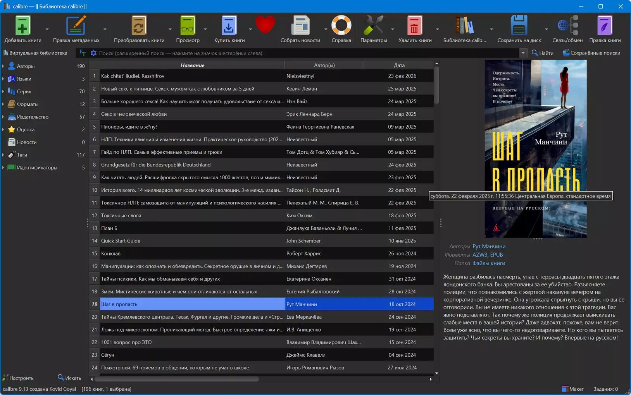Expand the Publisher (Издательство) tree node
This screenshot has width=631, height=395.
point(3,117)
